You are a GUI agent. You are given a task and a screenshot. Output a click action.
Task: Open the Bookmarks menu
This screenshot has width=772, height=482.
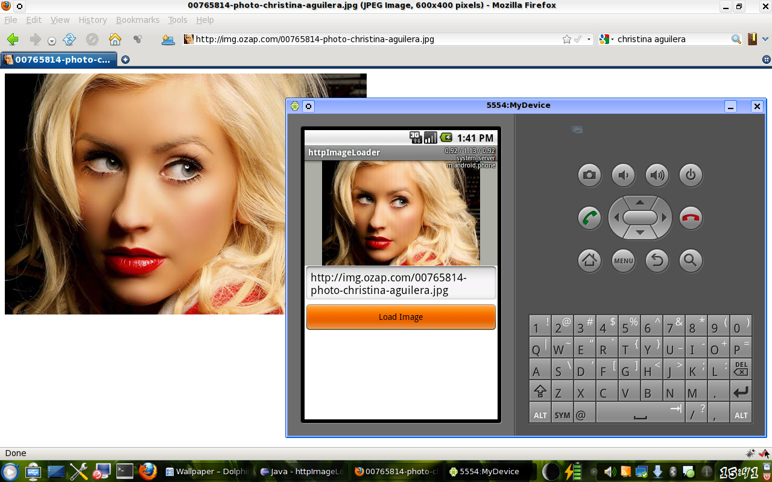138,20
